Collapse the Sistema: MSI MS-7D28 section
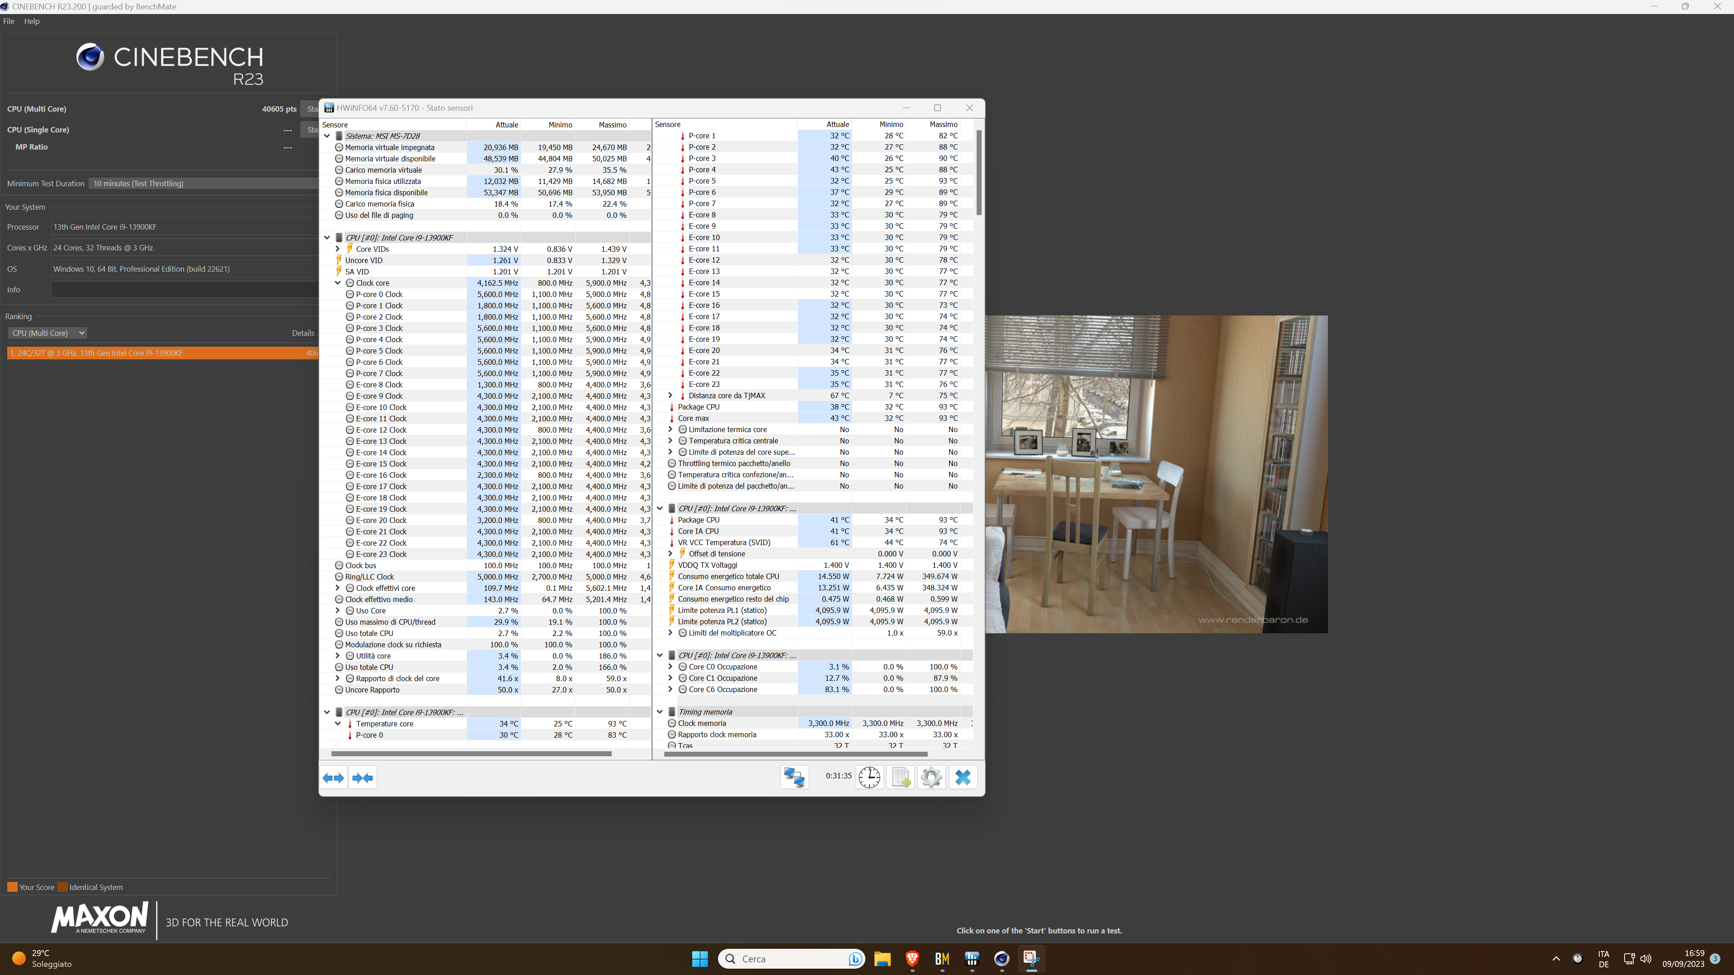Viewport: 1734px width, 975px height. [327, 136]
